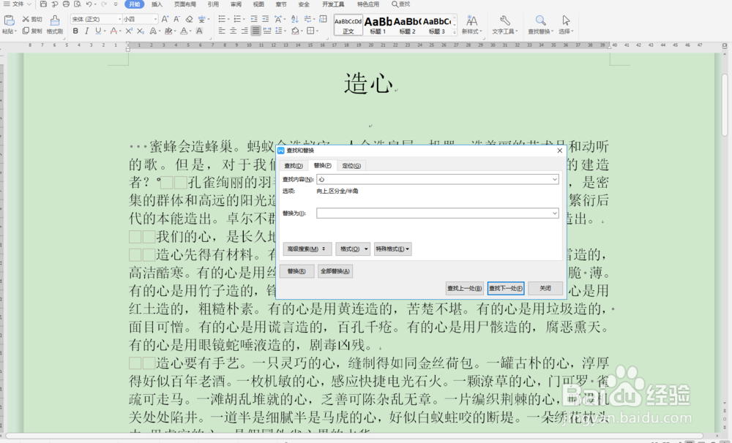Switch to the Find (查找) dialog tab
732x443 pixels.
(x=294, y=165)
